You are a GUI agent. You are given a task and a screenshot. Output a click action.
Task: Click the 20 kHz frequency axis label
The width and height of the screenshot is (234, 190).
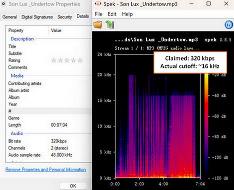104,74
